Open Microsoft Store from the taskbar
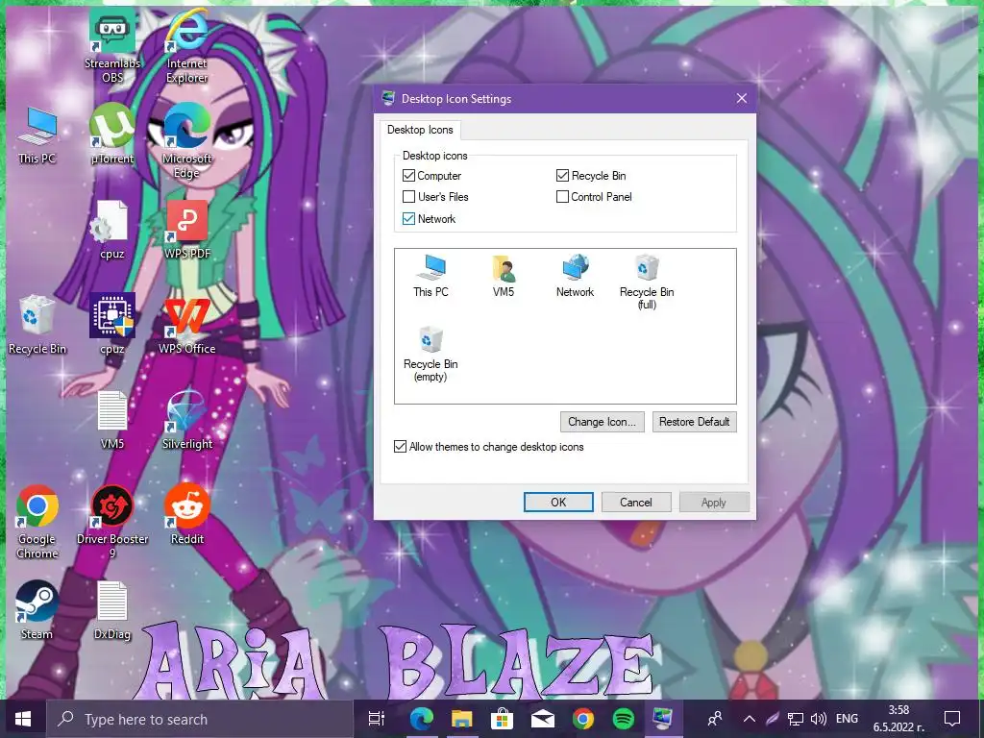The height and width of the screenshot is (738, 984). click(x=502, y=719)
